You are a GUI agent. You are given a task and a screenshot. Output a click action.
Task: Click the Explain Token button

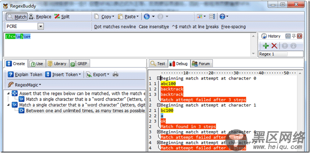pyautogui.click(x=25, y=75)
